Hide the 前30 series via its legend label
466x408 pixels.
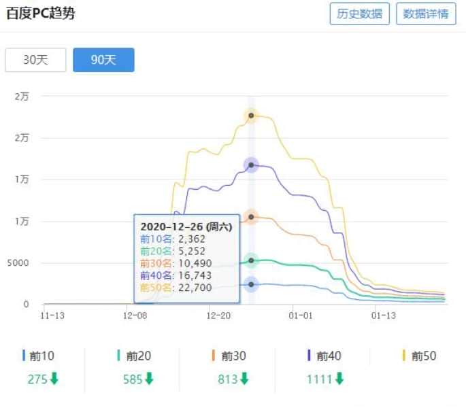[x=231, y=356]
